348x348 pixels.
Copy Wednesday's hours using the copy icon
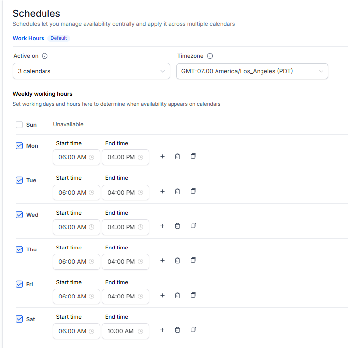(x=193, y=226)
